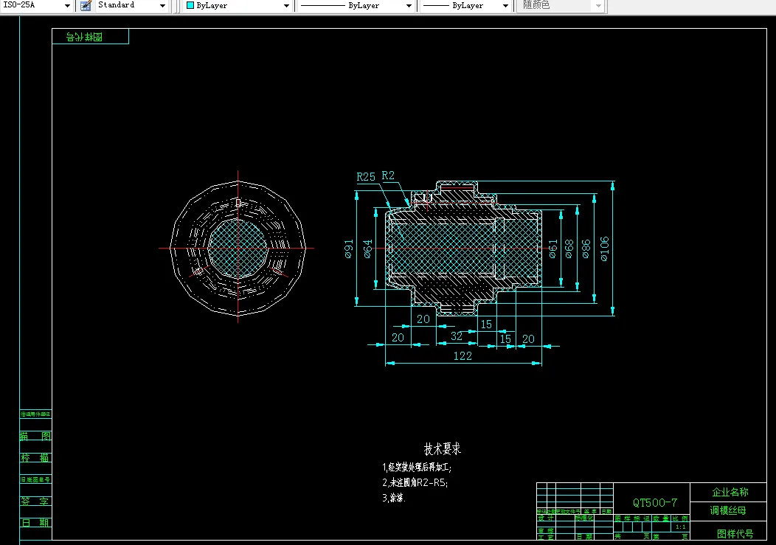Open the ByLayer linetype dropdown
Image resolution: width=776 pixels, height=545 pixels.
(x=409, y=5)
